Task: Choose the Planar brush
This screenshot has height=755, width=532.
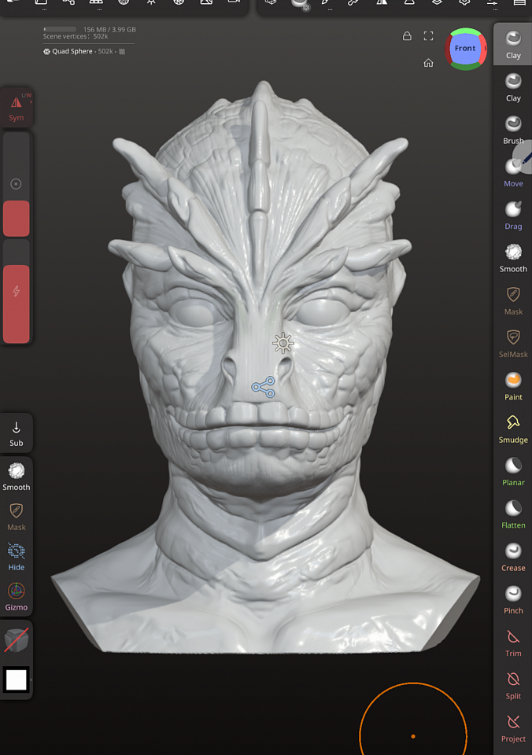Action: tap(513, 470)
